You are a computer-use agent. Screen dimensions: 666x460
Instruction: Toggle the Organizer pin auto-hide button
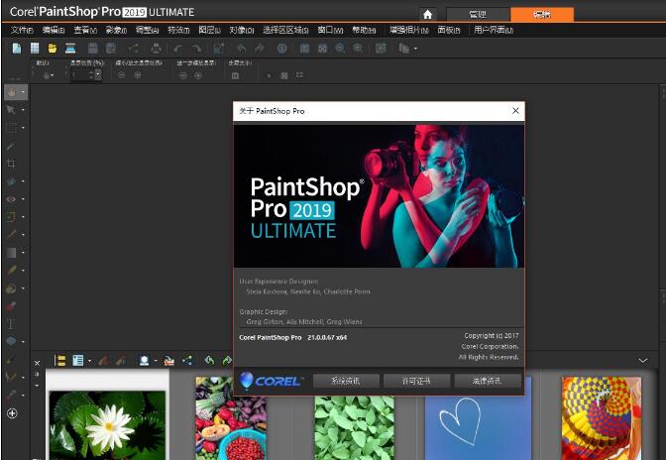point(37,375)
